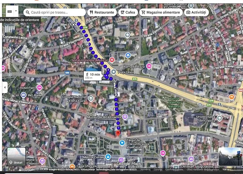Open the Street View thumbnail
The height and width of the screenshot is (174, 243).
(230, 157)
